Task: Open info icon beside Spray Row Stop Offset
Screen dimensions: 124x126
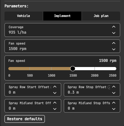Action: pyautogui.click(x=109, y=87)
